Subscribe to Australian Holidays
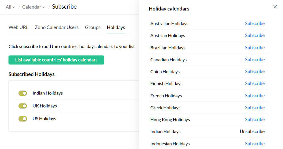This screenshot has width=283, height=149. [255, 24]
